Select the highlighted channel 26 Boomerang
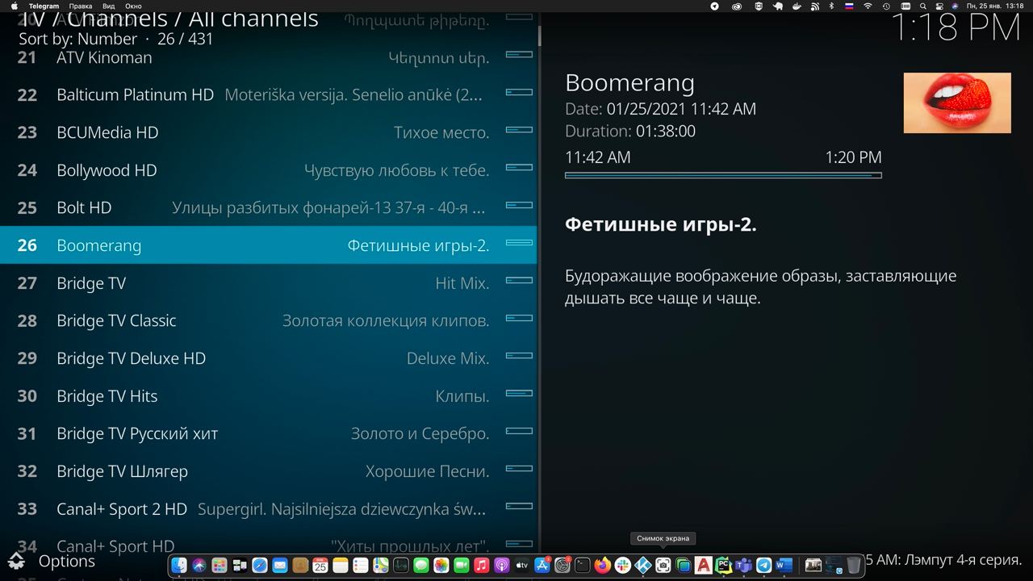Viewport: 1033px width, 581px height. click(268, 245)
